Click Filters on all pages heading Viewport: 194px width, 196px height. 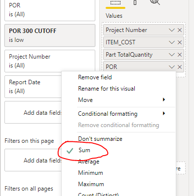click(x=29, y=189)
